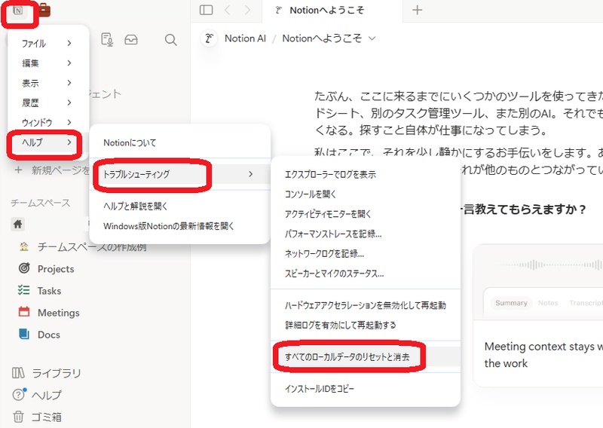Toggle the sidebar panel icon

(206, 10)
